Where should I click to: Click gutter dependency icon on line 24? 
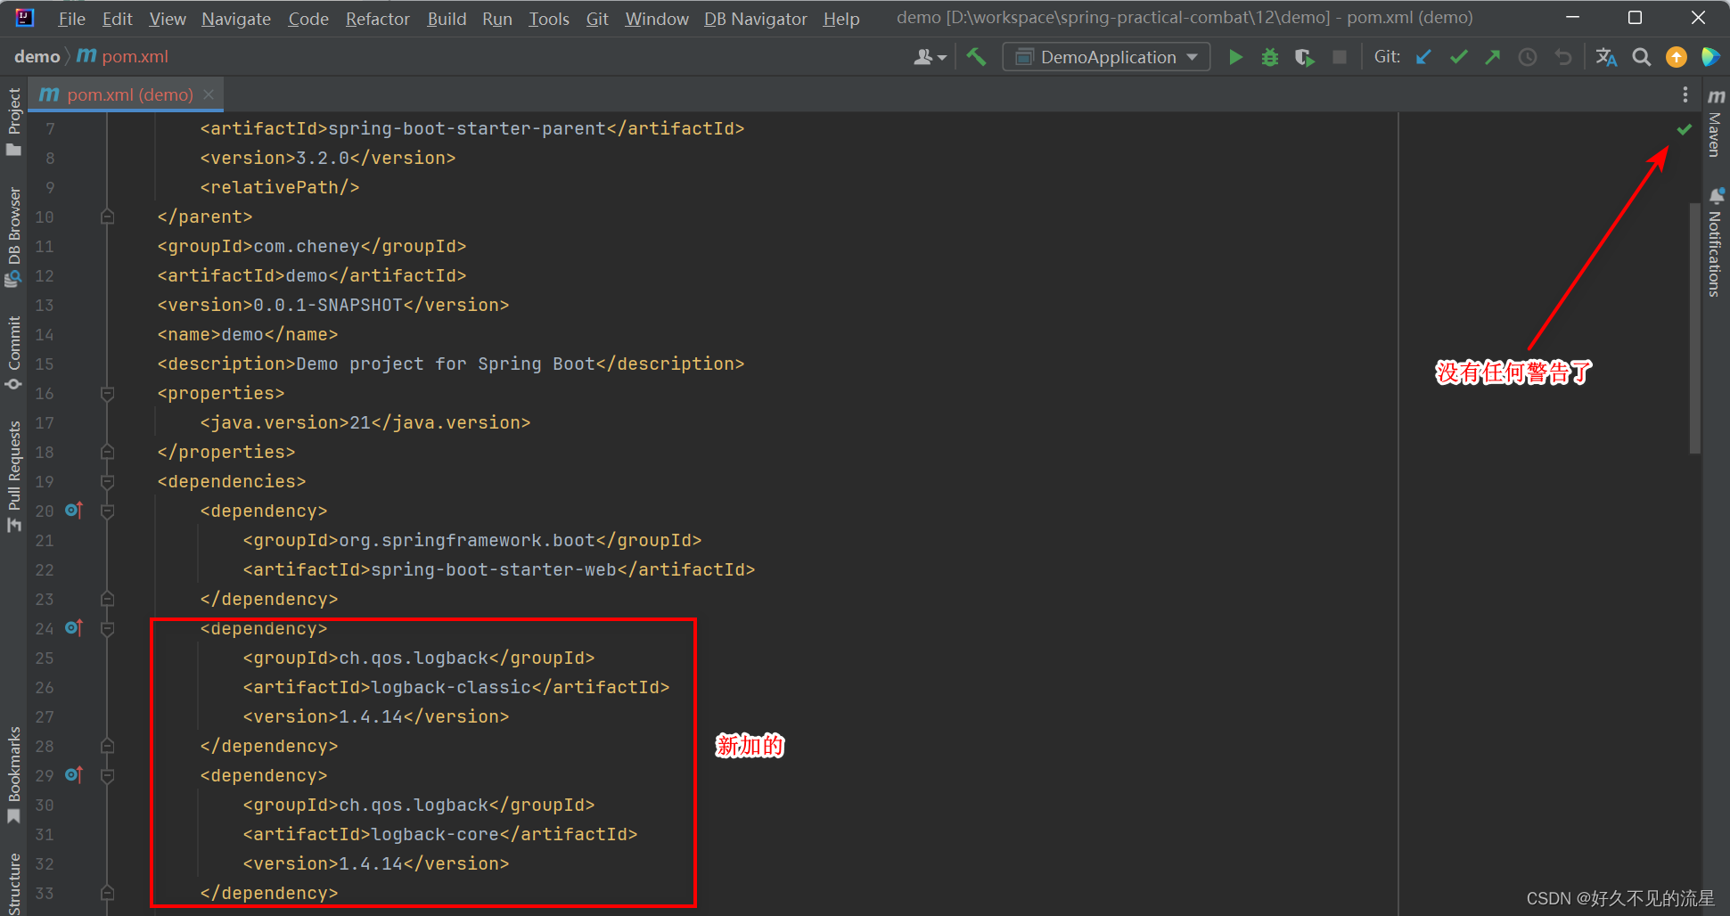point(74,628)
